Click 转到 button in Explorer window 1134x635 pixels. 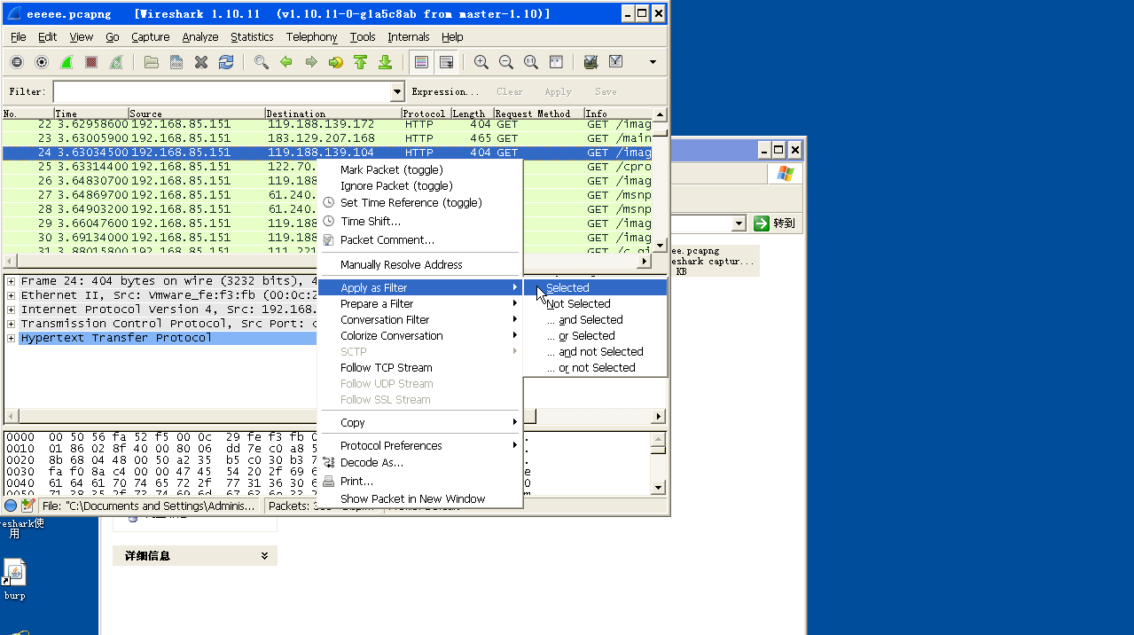tap(775, 223)
